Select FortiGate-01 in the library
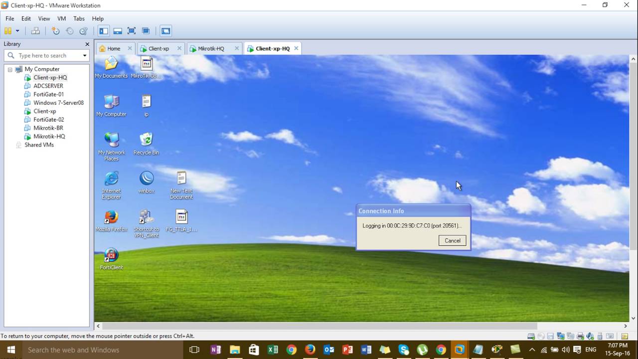Image resolution: width=638 pixels, height=359 pixels. pos(48,94)
